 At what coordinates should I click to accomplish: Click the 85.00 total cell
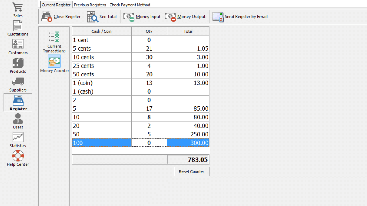[188, 108]
